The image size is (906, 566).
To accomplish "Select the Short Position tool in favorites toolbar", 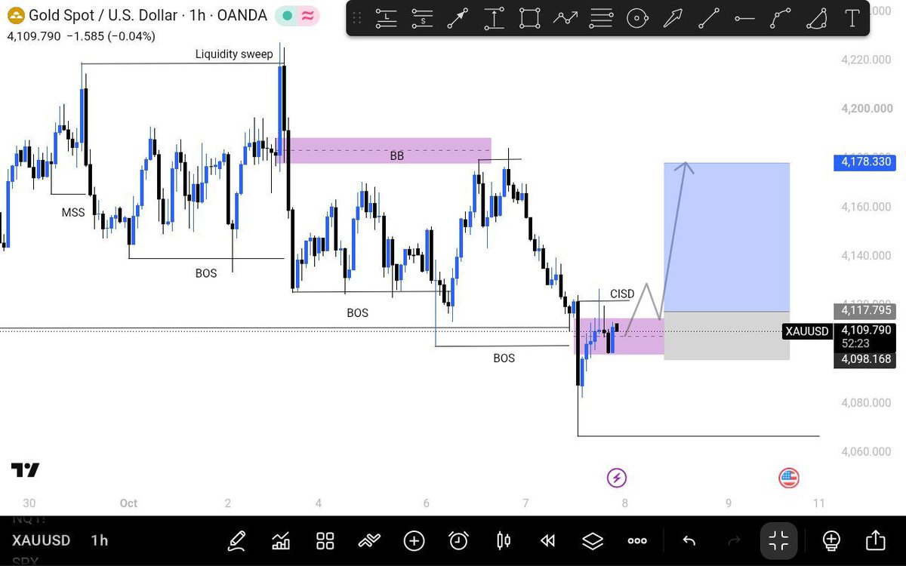I will click(x=424, y=19).
